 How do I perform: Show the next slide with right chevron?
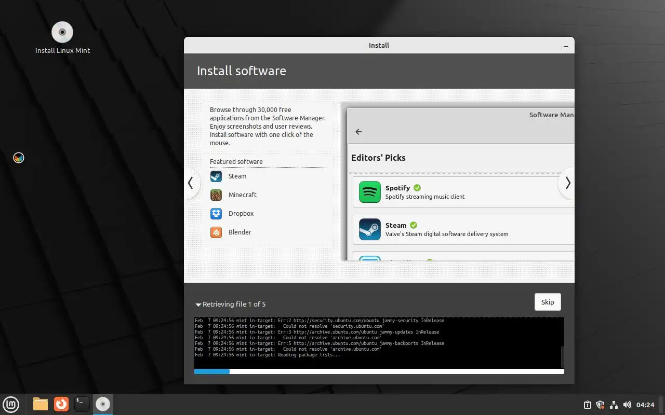(567, 183)
